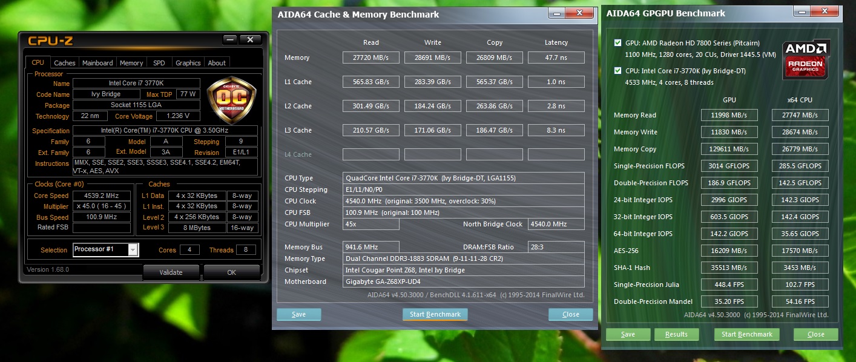Click x64 CPU Double-Precision Mandel 54.16 FPS

pos(800,301)
